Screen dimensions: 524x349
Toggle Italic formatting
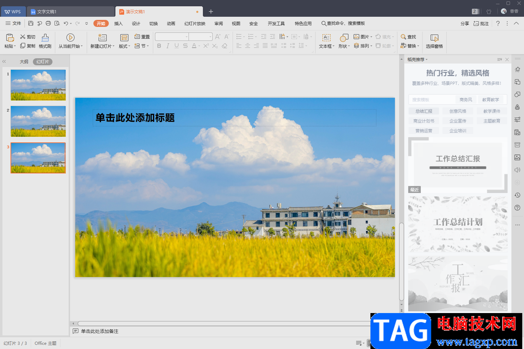tap(168, 46)
